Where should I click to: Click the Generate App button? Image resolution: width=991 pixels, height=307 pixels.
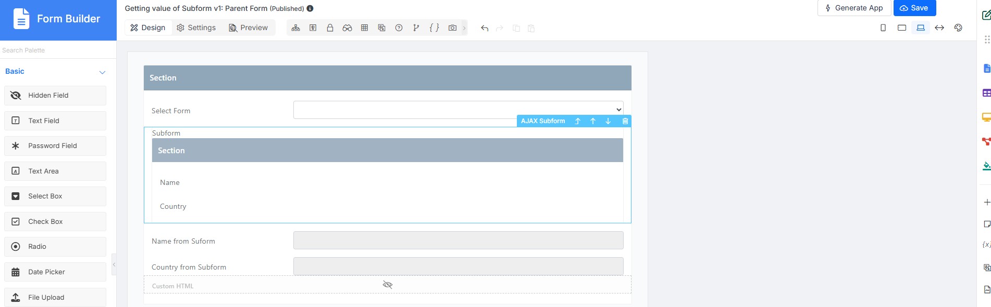tap(854, 8)
